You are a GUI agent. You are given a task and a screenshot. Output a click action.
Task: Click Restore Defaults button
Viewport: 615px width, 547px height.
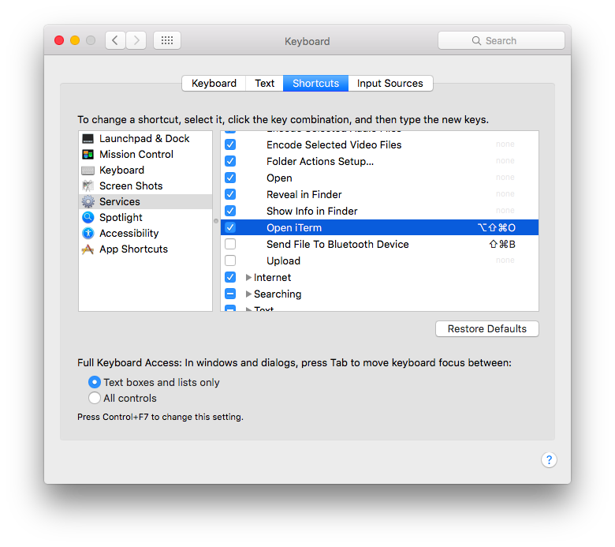coord(487,328)
